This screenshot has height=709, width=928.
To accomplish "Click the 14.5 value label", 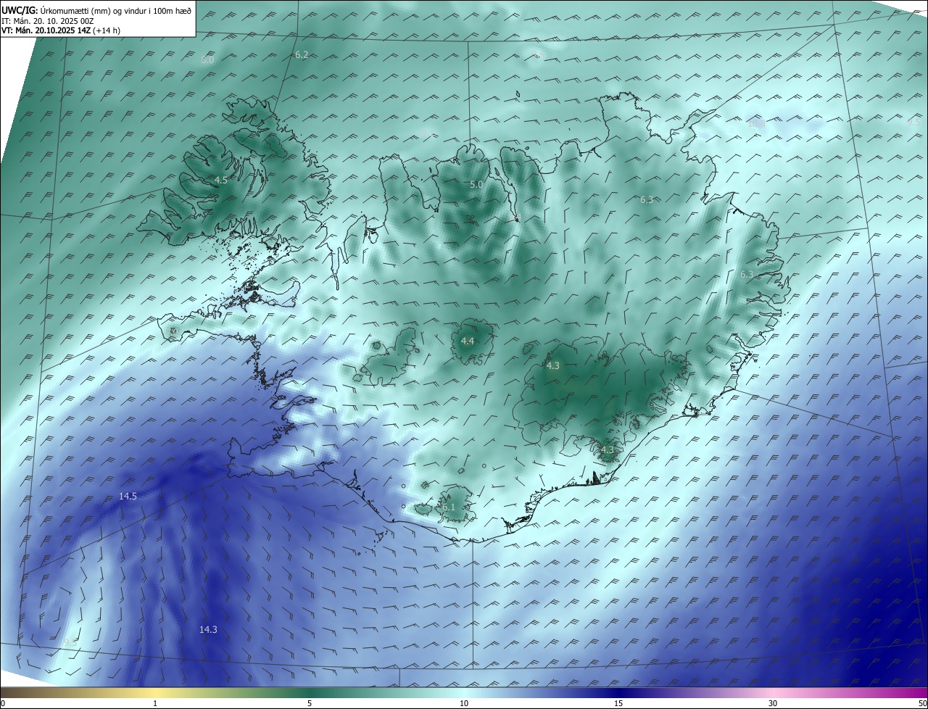I will pos(128,497).
